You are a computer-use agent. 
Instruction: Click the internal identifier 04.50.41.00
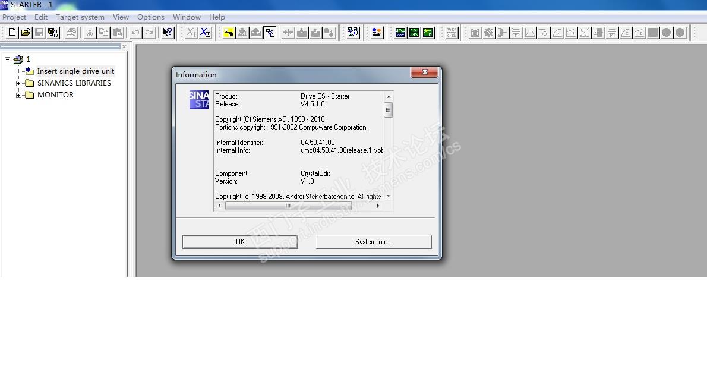coord(317,143)
